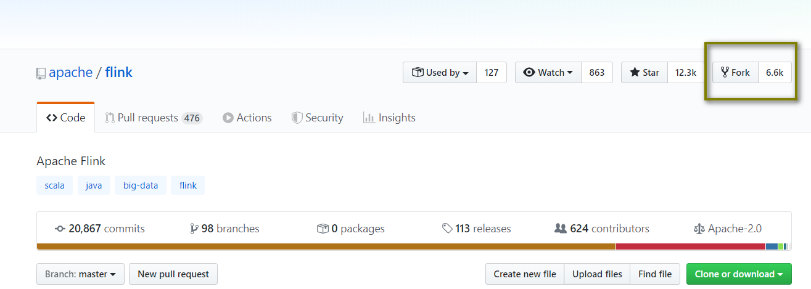Open the Watch notifications dropdown
Screen dimensions: 811x289
(x=548, y=73)
